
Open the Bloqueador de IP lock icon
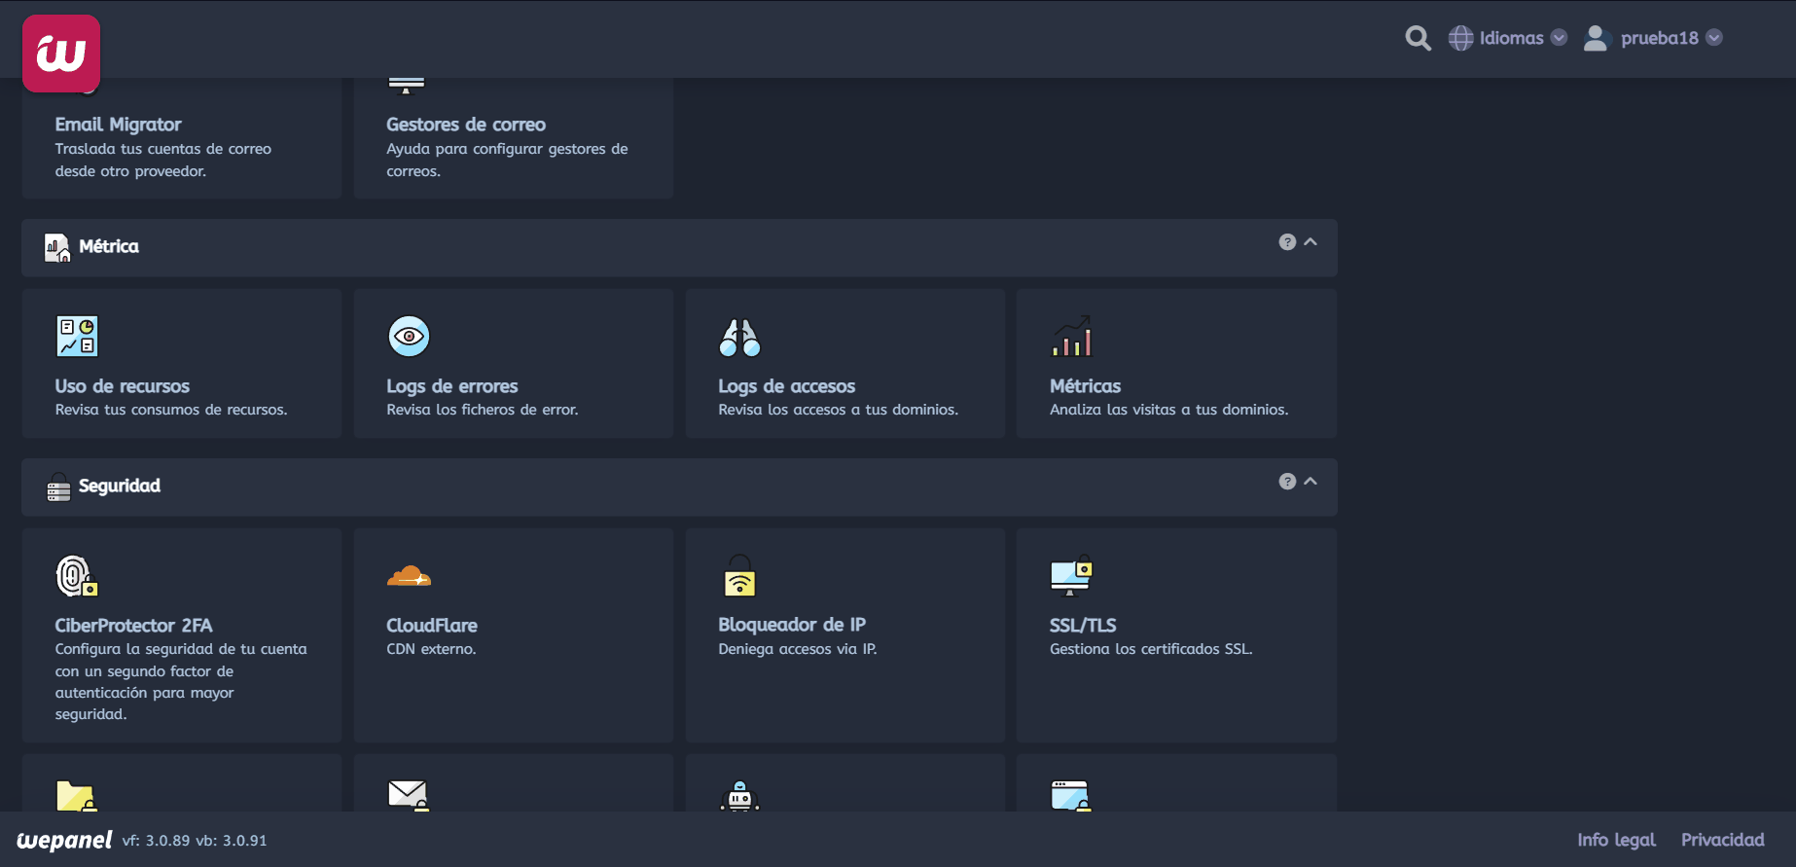pyautogui.click(x=739, y=576)
